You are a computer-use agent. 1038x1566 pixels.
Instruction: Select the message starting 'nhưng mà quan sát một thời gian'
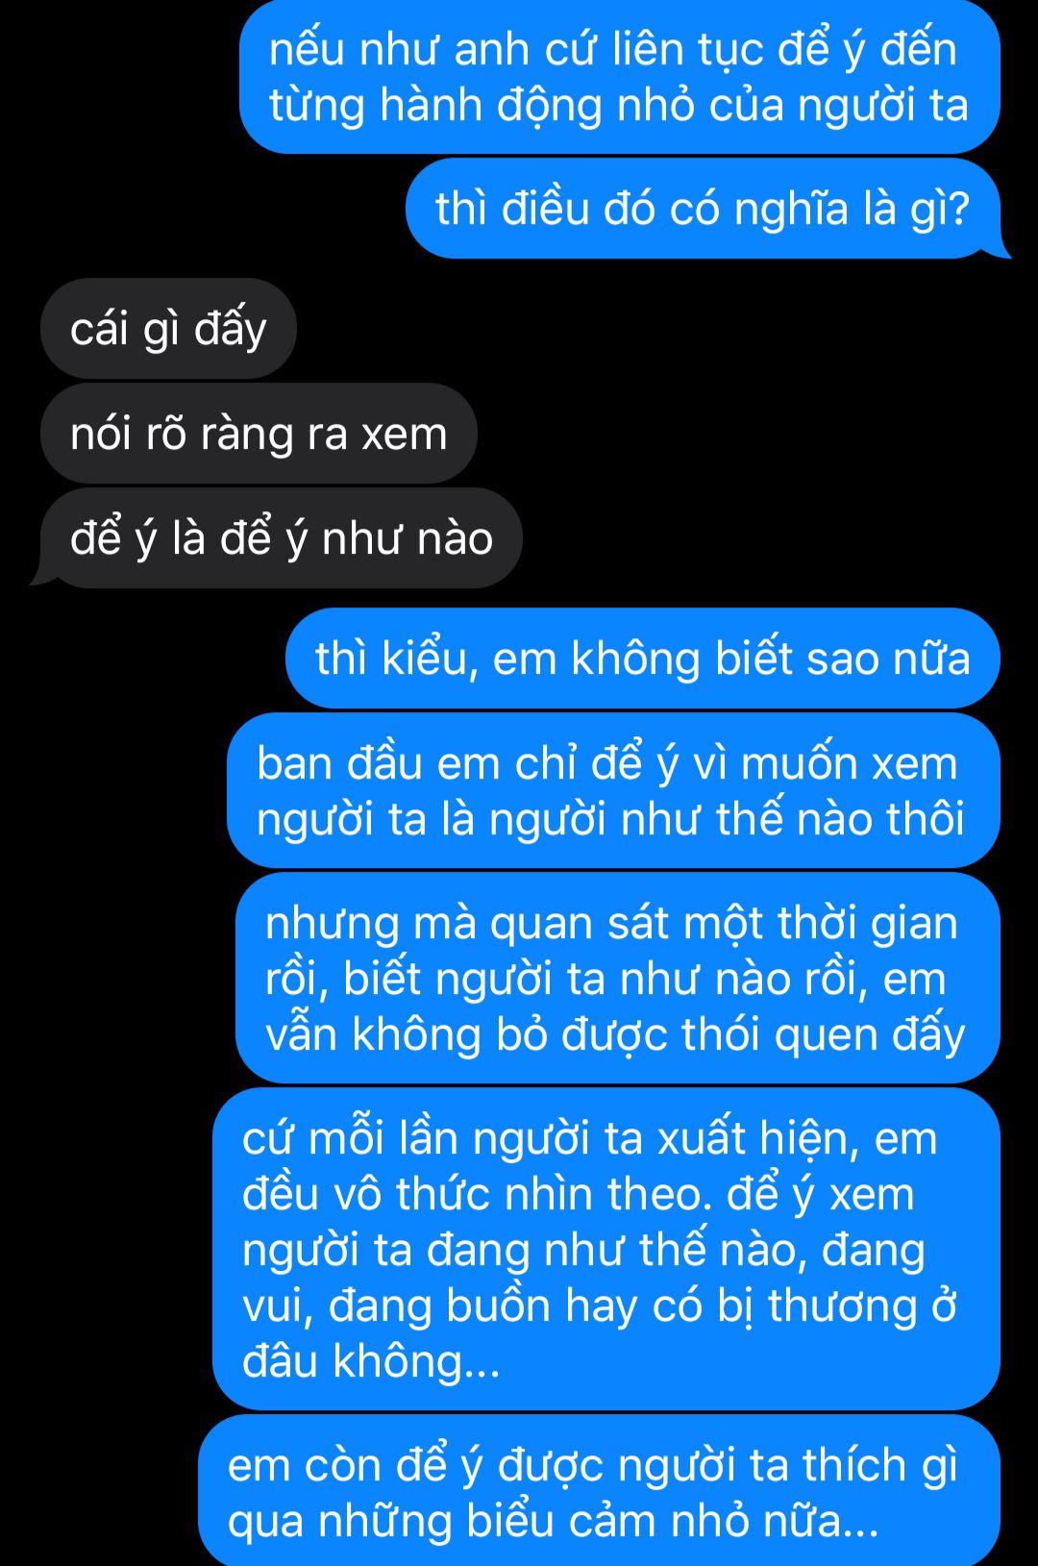(618, 978)
